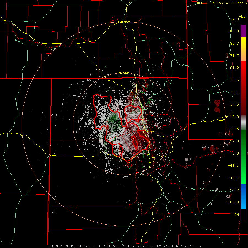248x248 pixels.
Task: Select the -47.6 legend value
Action: [x=233, y=153]
